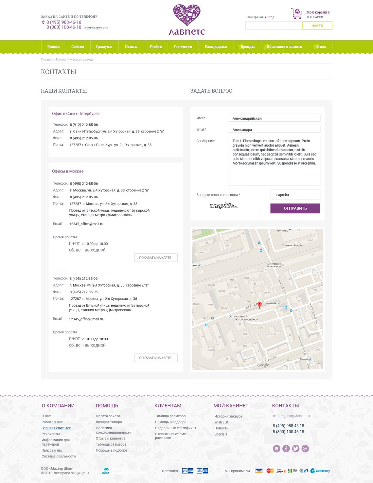Click the QIWI payment icon
The image size is (373, 483).
[x=304, y=471]
